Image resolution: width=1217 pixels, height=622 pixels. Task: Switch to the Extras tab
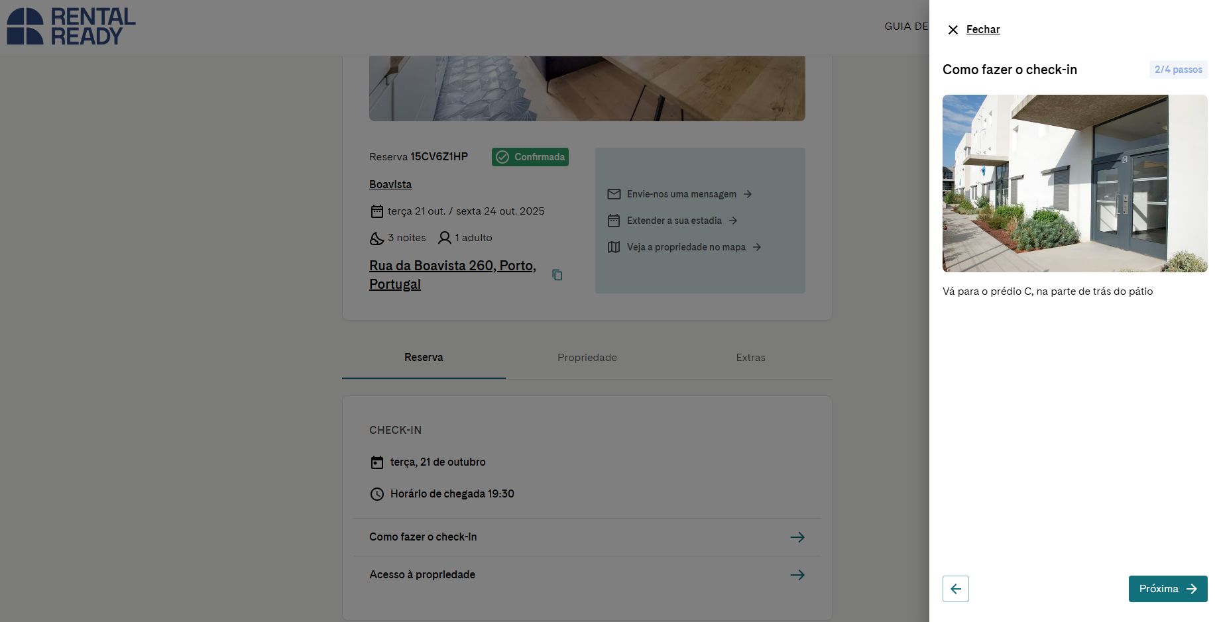pos(750,358)
